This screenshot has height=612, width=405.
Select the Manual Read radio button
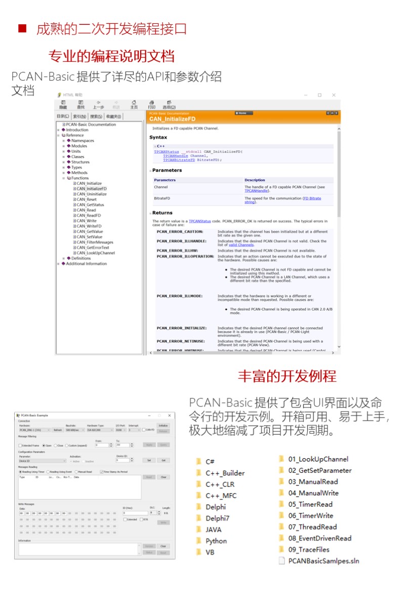point(76,471)
